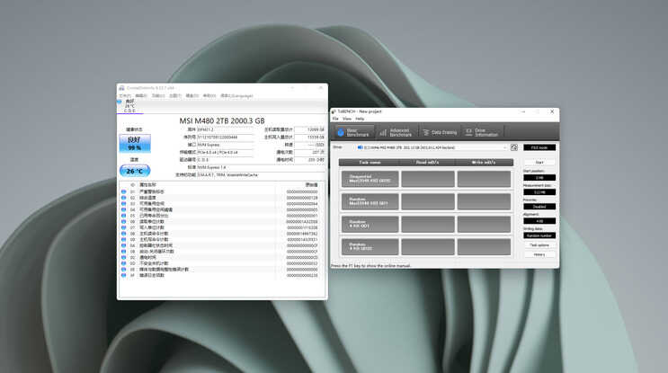The image size is (668, 373).
Task: Select the C: D: E: disk tab showing 26 °C
Action: point(129,106)
